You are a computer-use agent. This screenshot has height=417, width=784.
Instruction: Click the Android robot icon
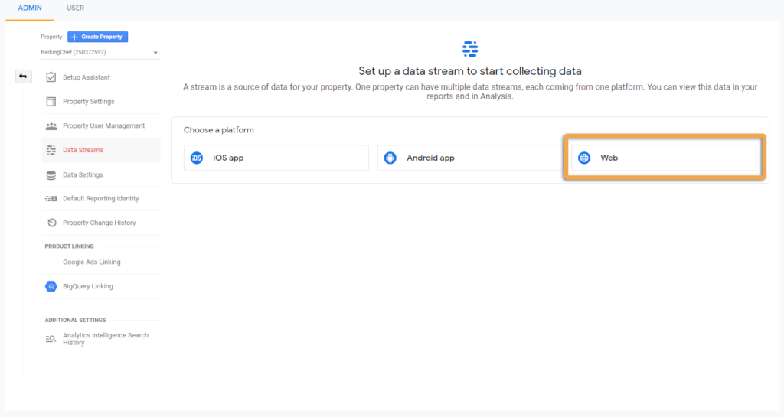tap(390, 158)
